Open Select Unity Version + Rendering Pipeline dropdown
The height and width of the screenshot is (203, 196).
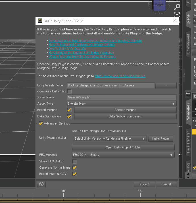coord(110,138)
